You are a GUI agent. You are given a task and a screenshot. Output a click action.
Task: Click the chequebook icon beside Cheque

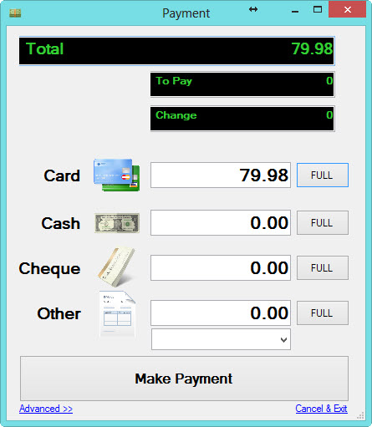pyautogui.click(x=117, y=267)
